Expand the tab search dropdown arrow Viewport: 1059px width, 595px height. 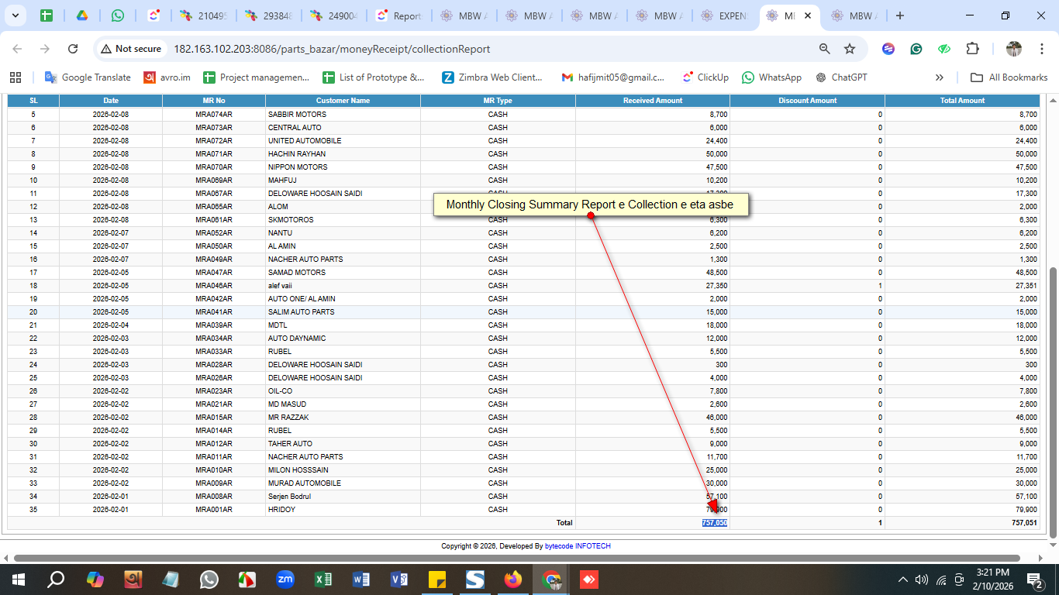tap(16, 15)
